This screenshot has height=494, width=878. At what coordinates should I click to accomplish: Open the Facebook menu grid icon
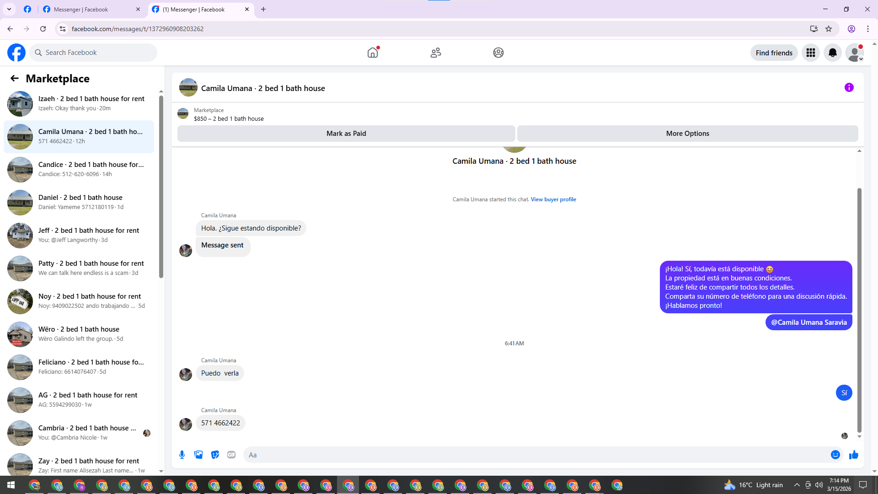pos(811,53)
